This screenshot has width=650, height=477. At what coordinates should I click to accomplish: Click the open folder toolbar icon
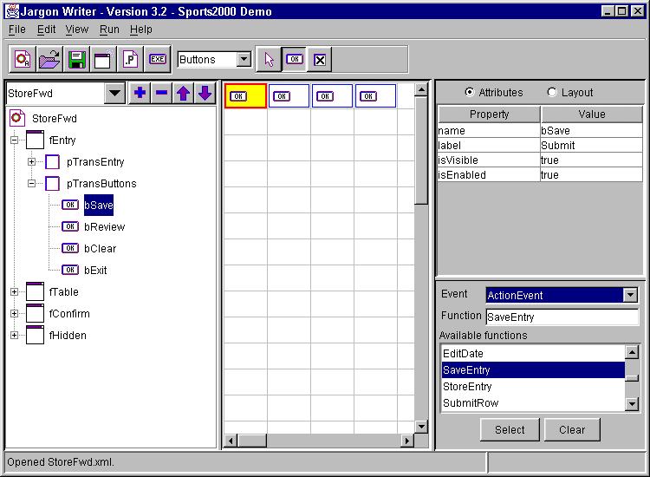49,60
